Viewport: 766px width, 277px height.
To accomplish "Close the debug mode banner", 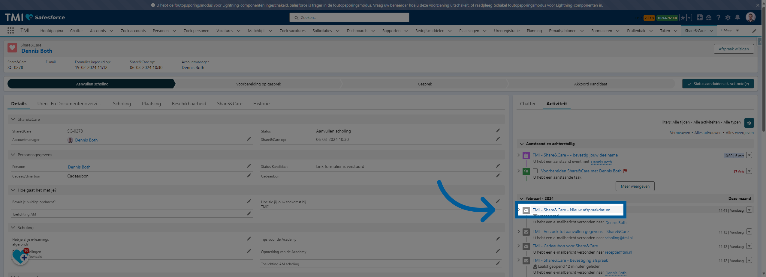I will pos(758,5).
